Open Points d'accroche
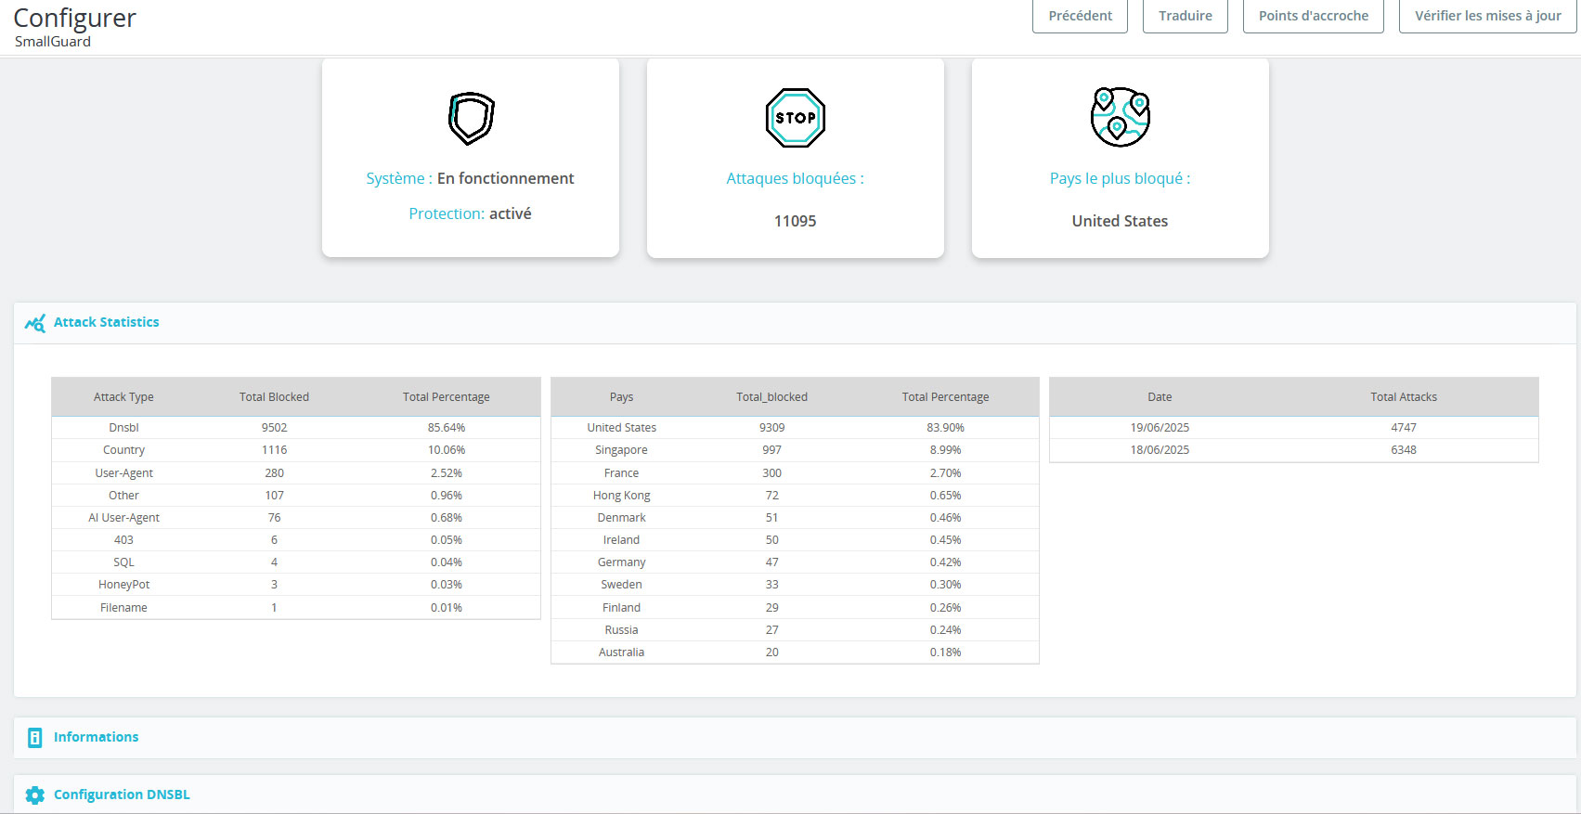The width and height of the screenshot is (1581, 814). pyautogui.click(x=1313, y=16)
